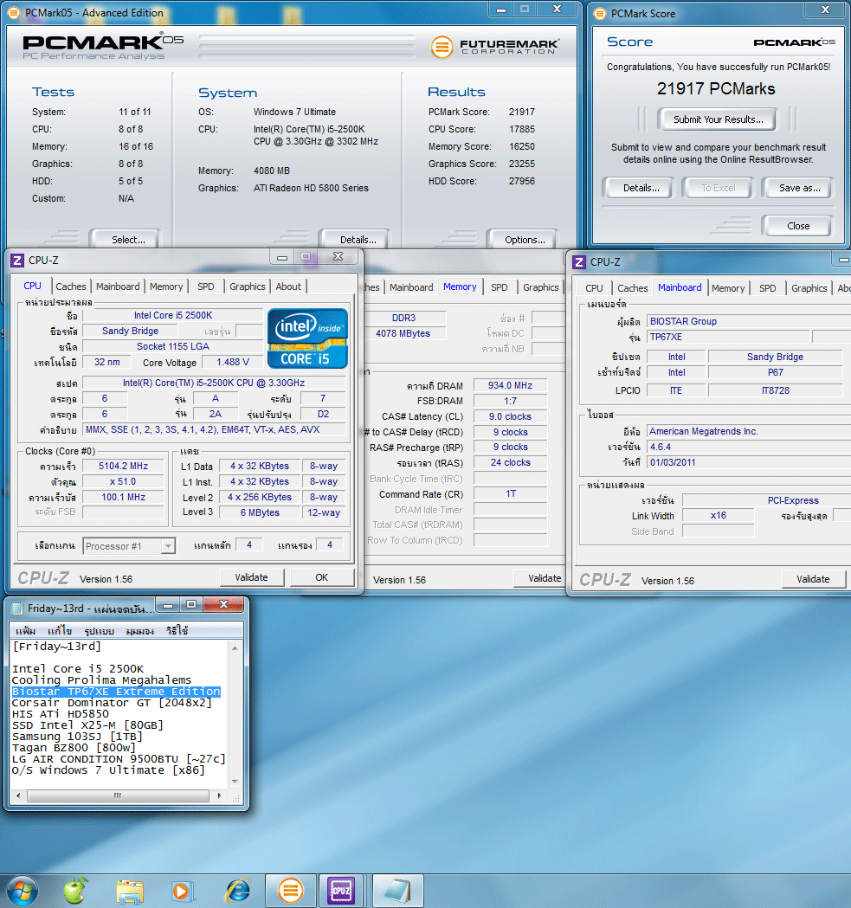The width and height of the screenshot is (851, 908).
Task: Open the Thai Edit menu (แก้ไข) in Notepad
Action: [60, 631]
